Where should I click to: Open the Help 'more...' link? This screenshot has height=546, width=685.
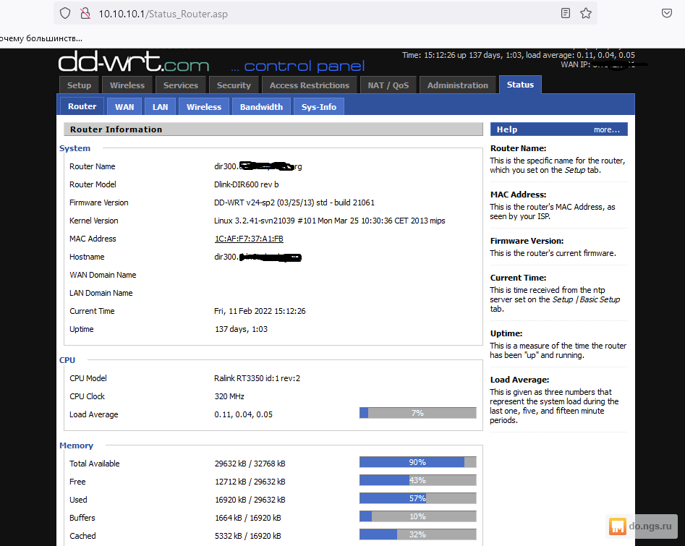click(x=606, y=129)
